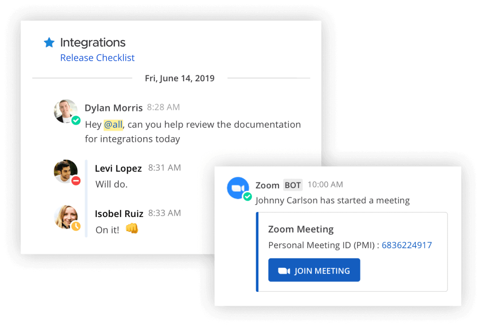The width and height of the screenshot is (482, 327).
Task: Click the green status badge on the Zoom avatar
Action: (x=247, y=196)
